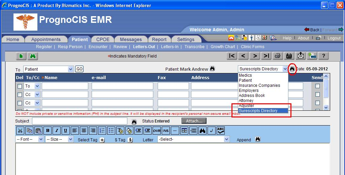Go to the last record
345x175 pixels.
point(266,56)
